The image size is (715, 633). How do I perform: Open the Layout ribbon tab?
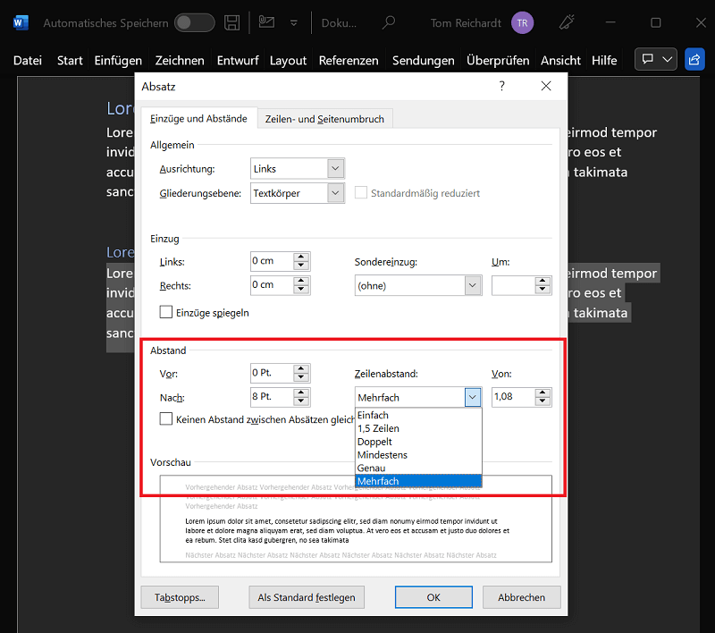[288, 60]
